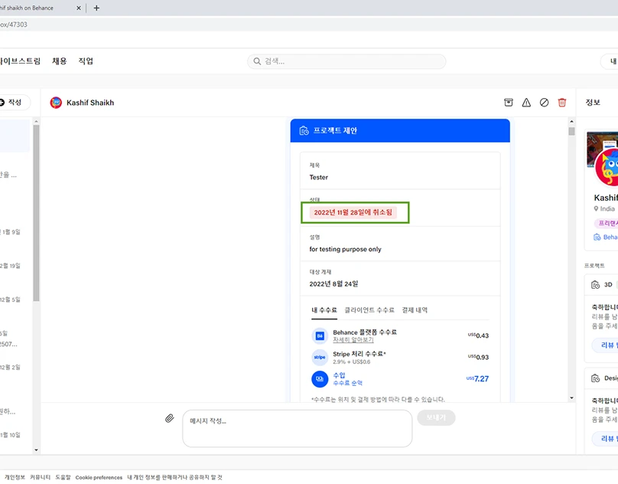Click the report warning triangle icon

(526, 103)
